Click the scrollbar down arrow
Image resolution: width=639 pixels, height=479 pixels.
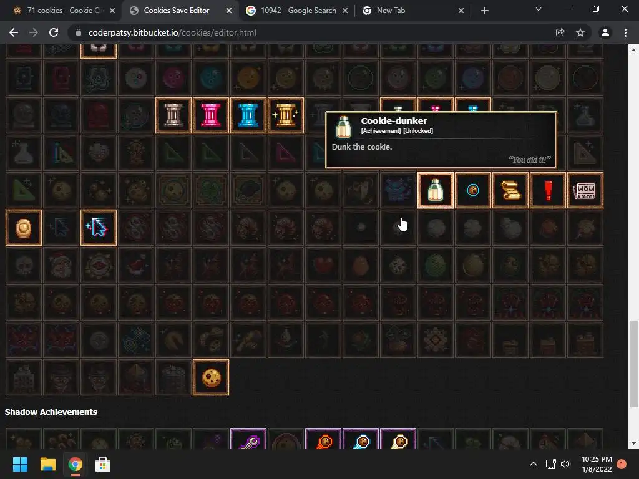click(633, 443)
